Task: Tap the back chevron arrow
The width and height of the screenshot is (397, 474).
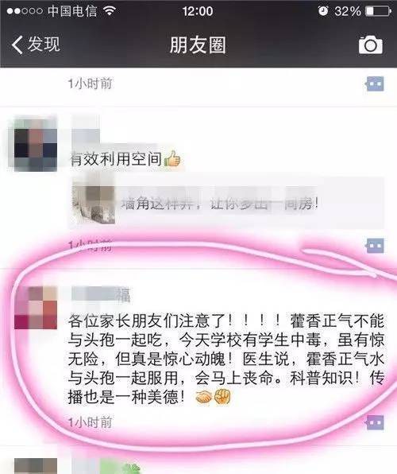Action: [17, 45]
